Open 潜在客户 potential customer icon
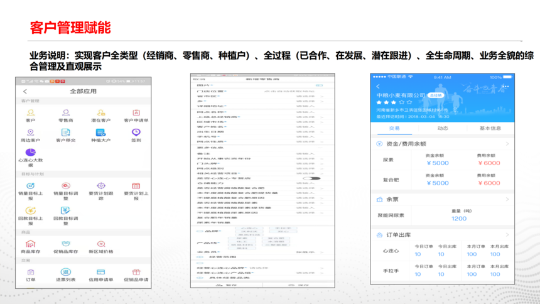This screenshot has width=540, height=304. click(x=100, y=113)
